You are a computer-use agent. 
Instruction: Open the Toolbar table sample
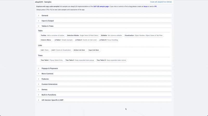click(x=53, y=35)
